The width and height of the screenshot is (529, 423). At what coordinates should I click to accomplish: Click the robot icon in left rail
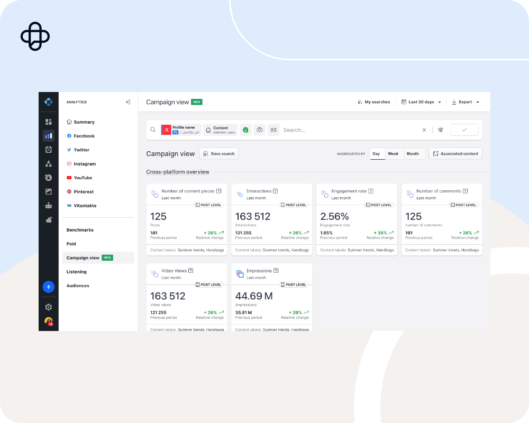(x=49, y=206)
